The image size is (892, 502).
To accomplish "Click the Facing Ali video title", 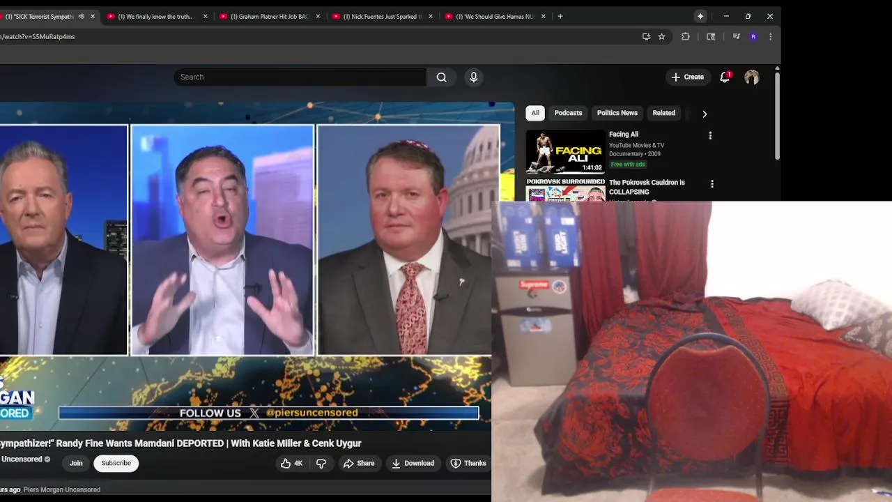I will (624, 135).
